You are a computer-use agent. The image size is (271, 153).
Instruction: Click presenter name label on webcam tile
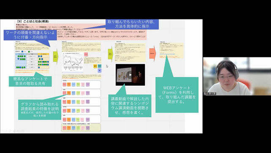coord(210,94)
